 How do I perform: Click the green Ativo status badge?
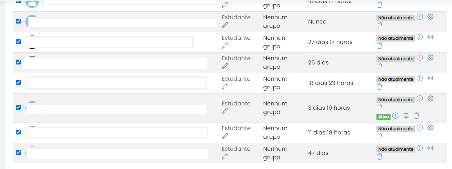[383, 117]
